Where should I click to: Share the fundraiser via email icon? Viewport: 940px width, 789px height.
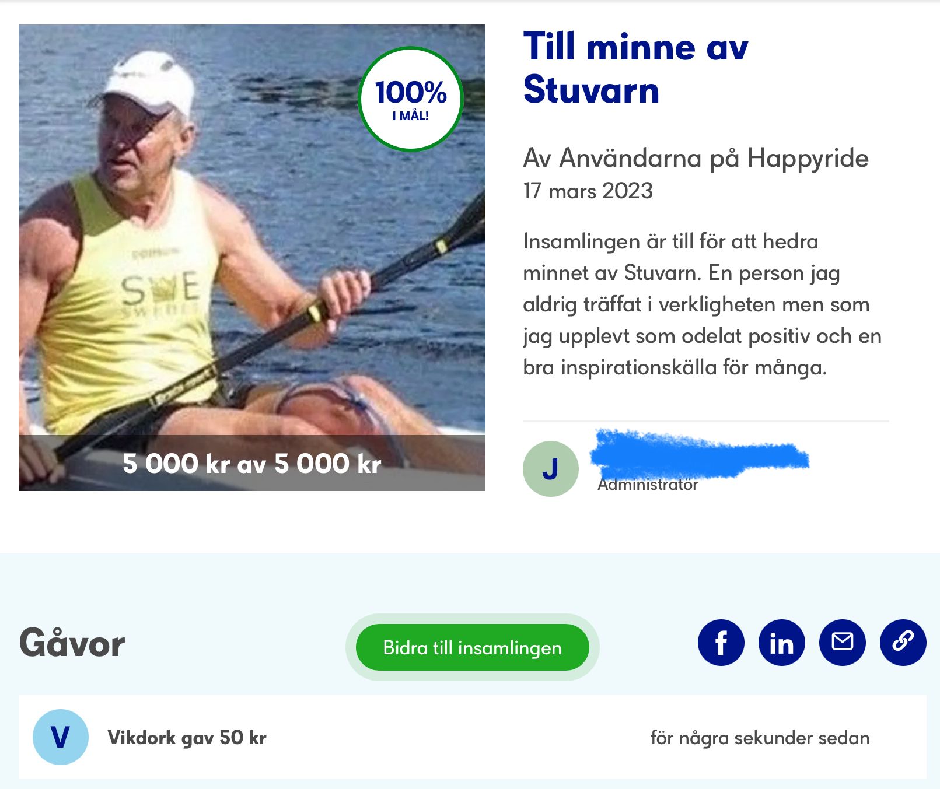[x=842, y=643]
